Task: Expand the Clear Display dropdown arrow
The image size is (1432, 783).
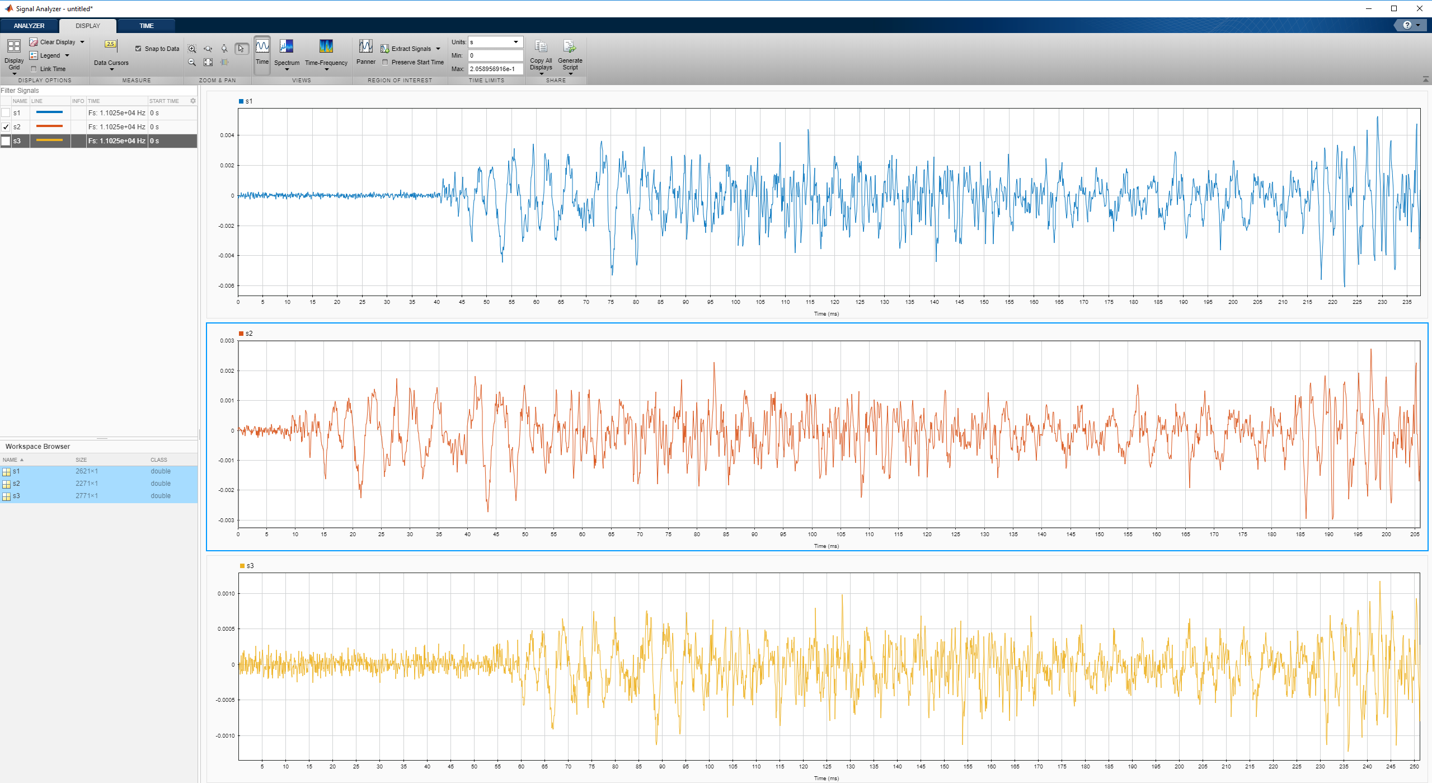Action: 82,42
